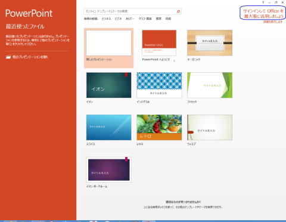The image size is (286, 222).
Task: Choose the ファセット green theme
Action: point(210,85)
